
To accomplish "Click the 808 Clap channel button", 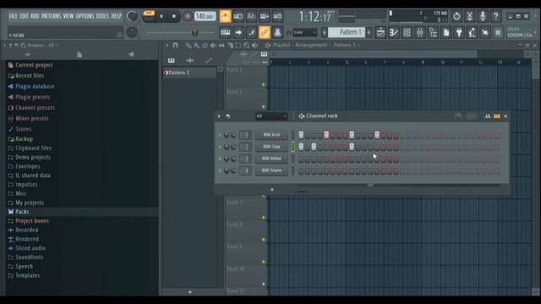I will (x=271, y=147).
